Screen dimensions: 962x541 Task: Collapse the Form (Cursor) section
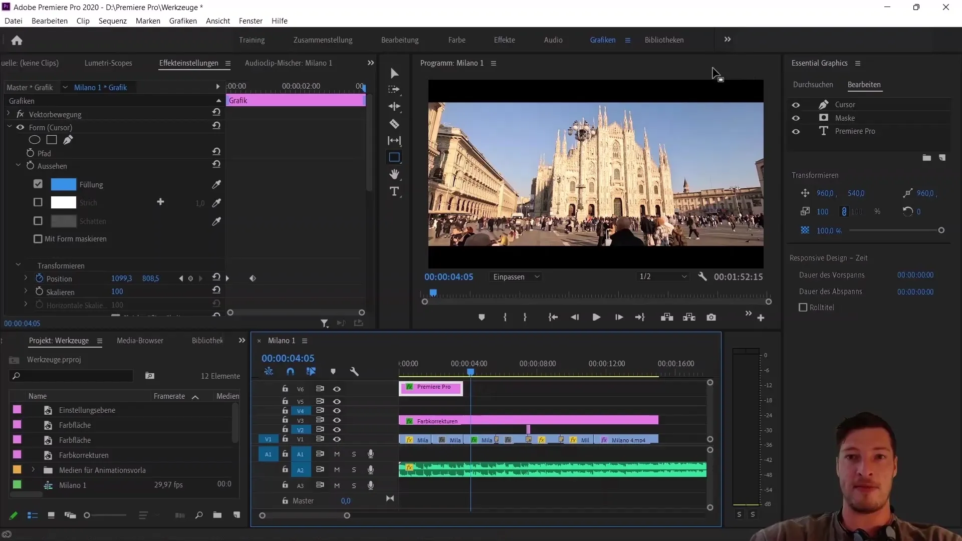10,127
